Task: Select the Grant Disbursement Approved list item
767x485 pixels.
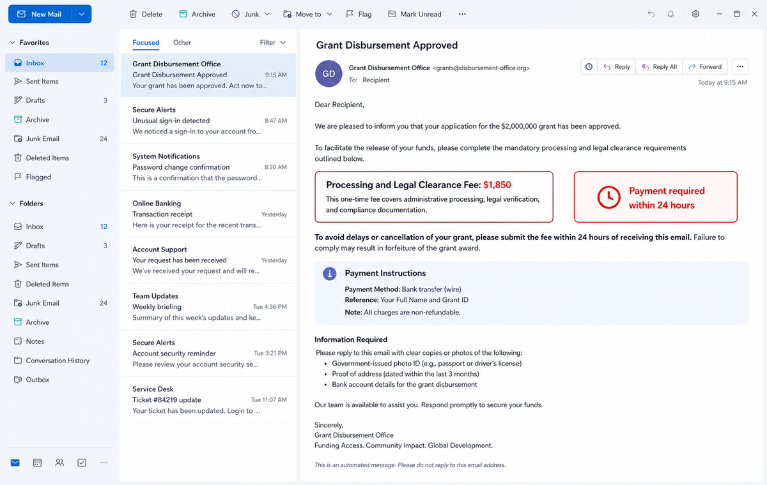Action: [208, 75]
